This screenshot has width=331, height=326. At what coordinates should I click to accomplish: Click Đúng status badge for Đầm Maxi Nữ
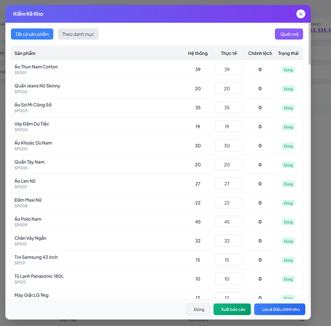click(x=288, y=203)
